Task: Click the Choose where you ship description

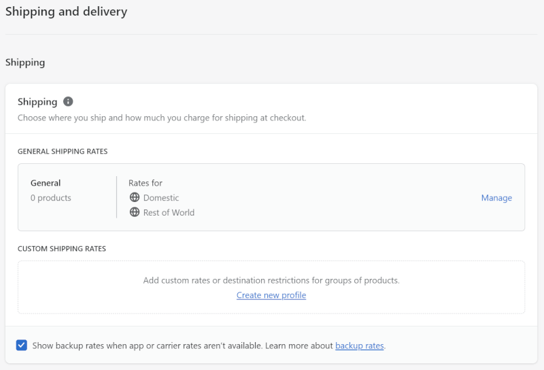Action: (162, 118)
